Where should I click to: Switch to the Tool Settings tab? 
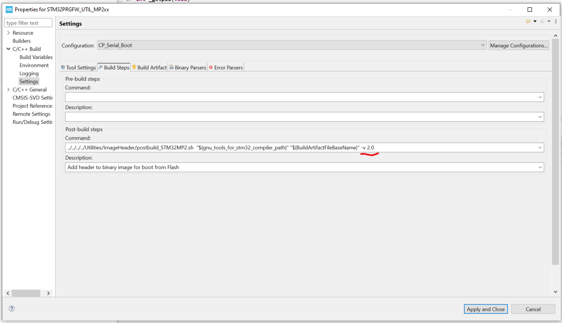(78, 67)
